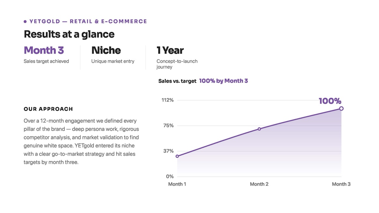Click the 100% by Month 3 subtitle
The image size is (379, 213).
(224, 81)
